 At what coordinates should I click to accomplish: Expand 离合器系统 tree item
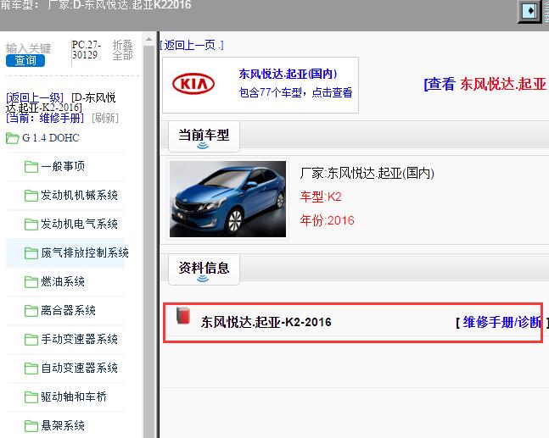point(68,310)
